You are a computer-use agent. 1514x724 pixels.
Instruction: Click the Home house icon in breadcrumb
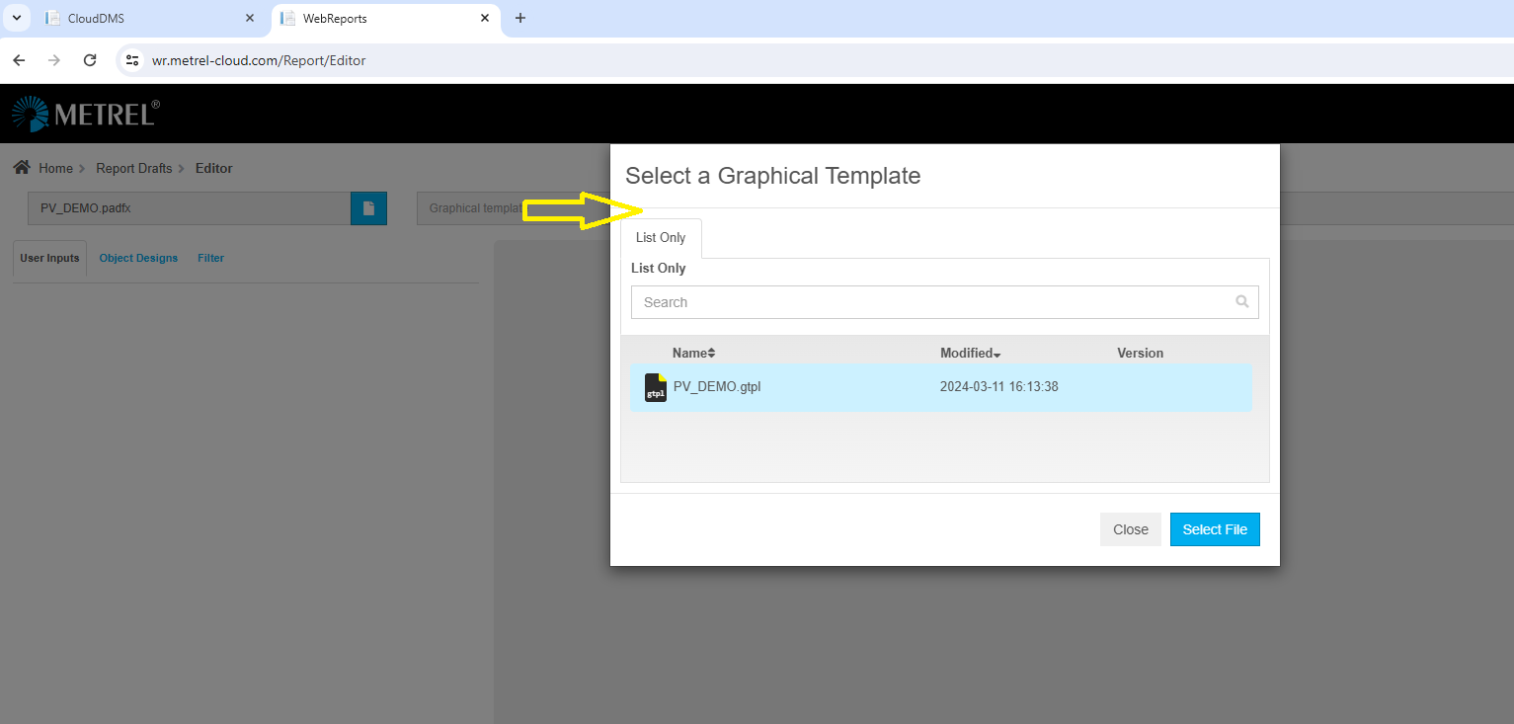21,168
